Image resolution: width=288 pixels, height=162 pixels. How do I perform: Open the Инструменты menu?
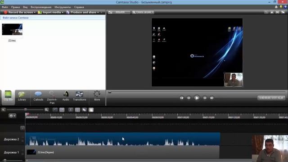coord(63,7)
